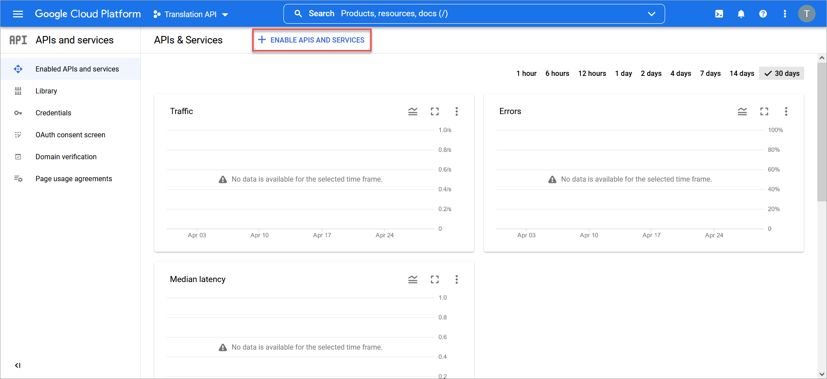Open OAuth consent screen page

(71, 135)
